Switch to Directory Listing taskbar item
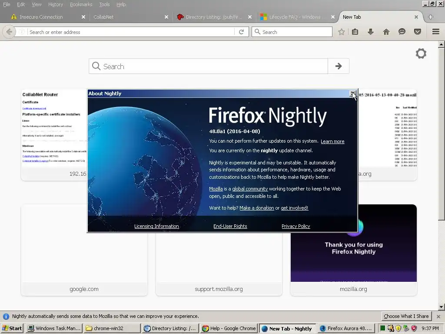 170,328
